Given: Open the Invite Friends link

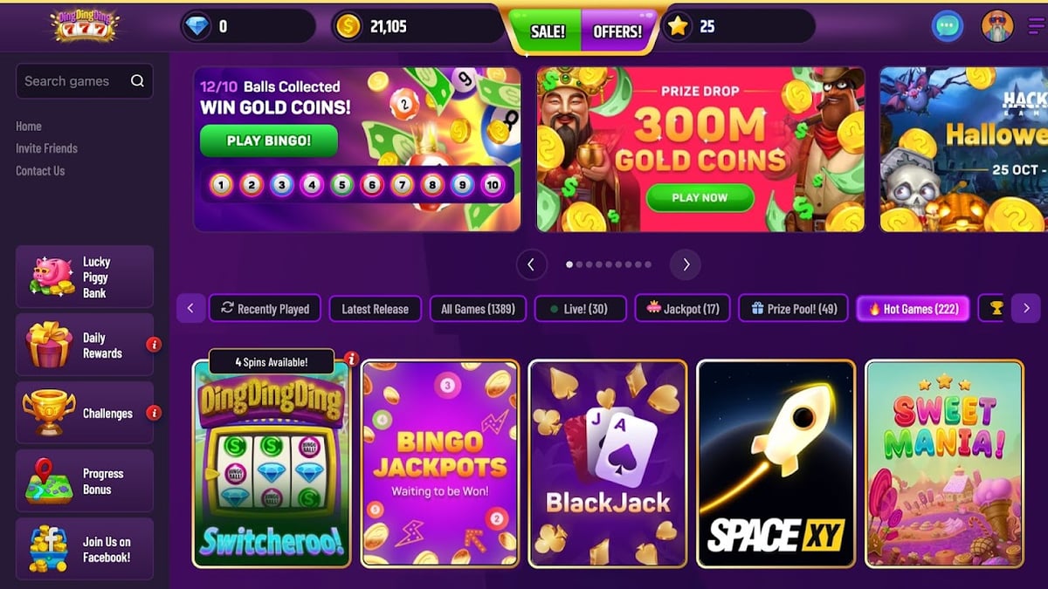Looking at the screenshot, I should click(x=46, y=148).
